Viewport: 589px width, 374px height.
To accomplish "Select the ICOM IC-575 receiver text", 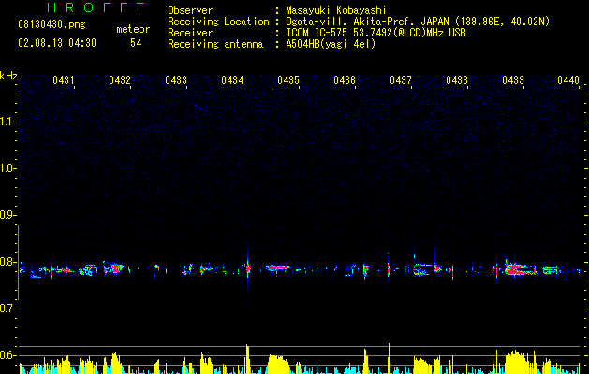I will [x=375, y=33].
